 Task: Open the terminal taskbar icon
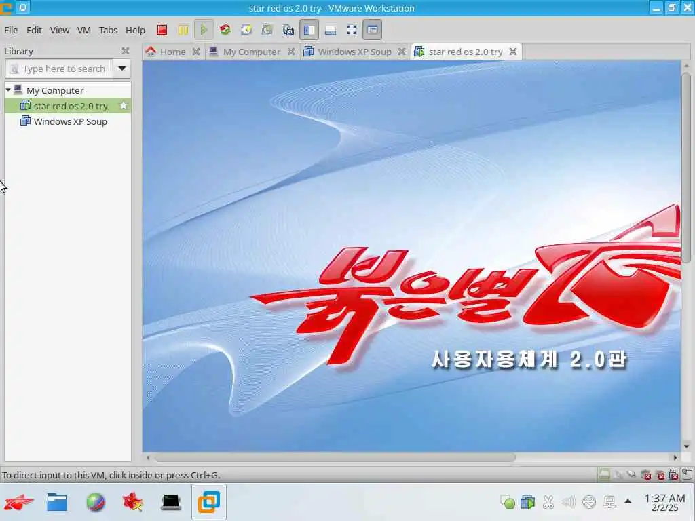(171, 502)
